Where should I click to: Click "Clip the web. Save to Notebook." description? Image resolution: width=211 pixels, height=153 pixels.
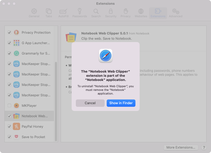tap(107, 39)
